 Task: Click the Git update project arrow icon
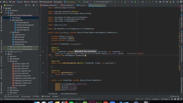(146, 2)
